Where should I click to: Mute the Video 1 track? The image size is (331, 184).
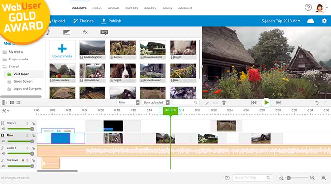point(3,129)
